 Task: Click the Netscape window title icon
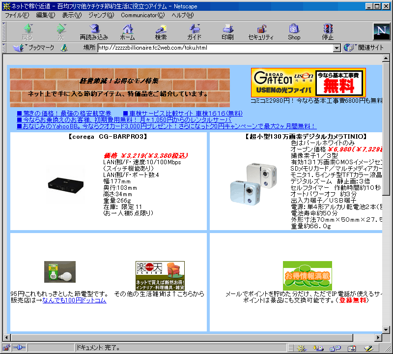point(6,6)
